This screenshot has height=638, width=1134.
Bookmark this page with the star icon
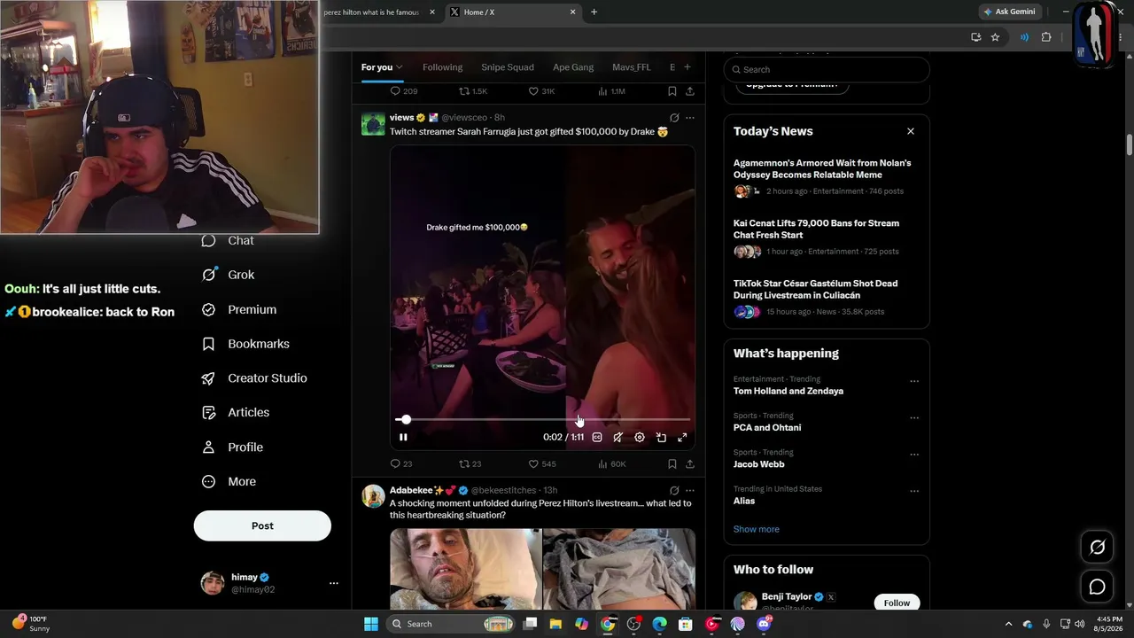pyautogui.click(x=995, y=37)
